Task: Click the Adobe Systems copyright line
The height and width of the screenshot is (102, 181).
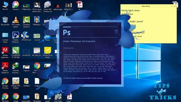Action: click(x=83, y=78)
